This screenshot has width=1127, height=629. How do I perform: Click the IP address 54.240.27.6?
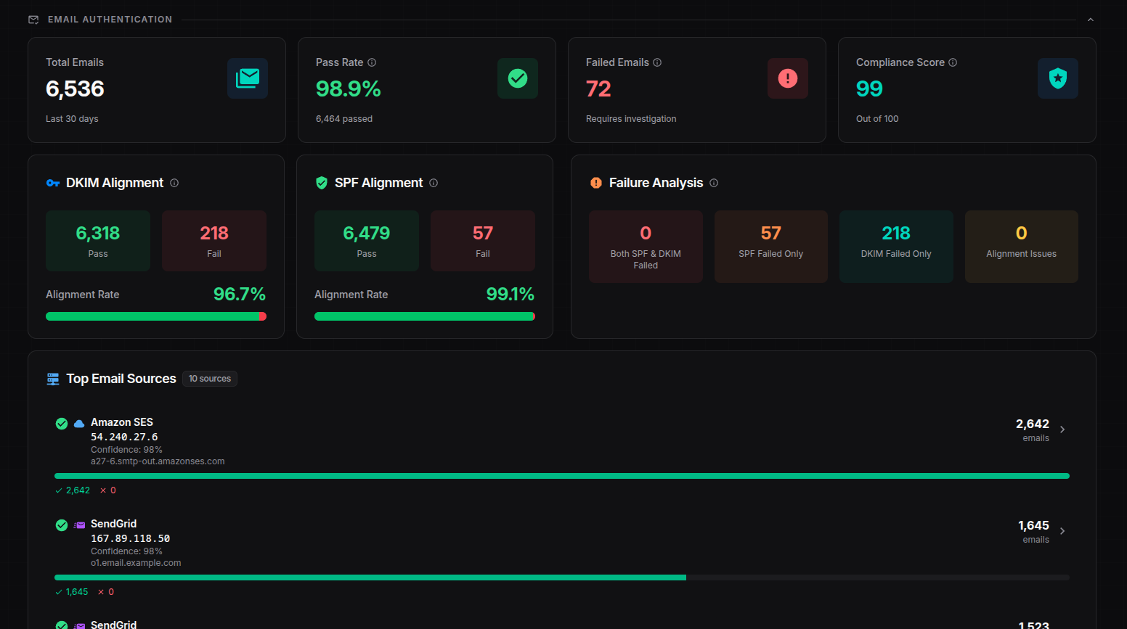[124, 437]
